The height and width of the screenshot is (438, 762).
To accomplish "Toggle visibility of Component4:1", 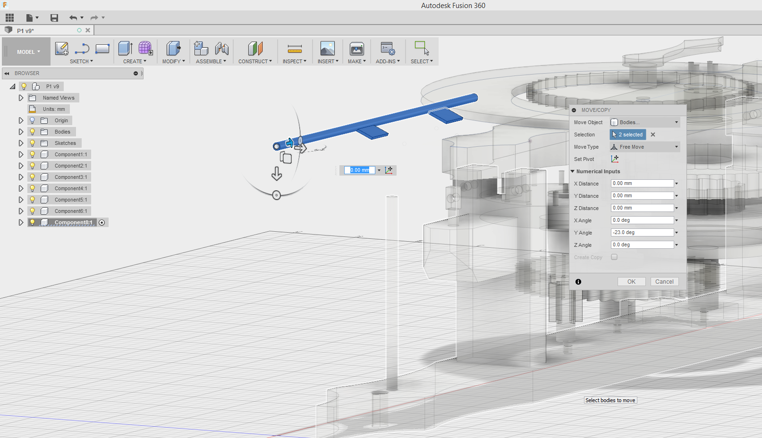I will point(33,188).
